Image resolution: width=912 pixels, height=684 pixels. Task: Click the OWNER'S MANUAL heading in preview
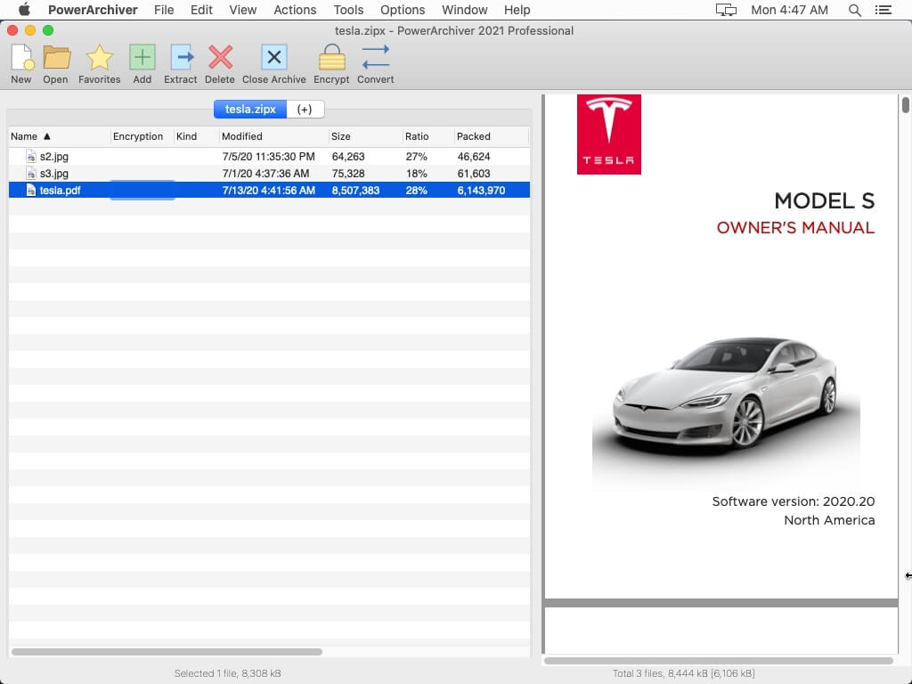coord(795,227)
